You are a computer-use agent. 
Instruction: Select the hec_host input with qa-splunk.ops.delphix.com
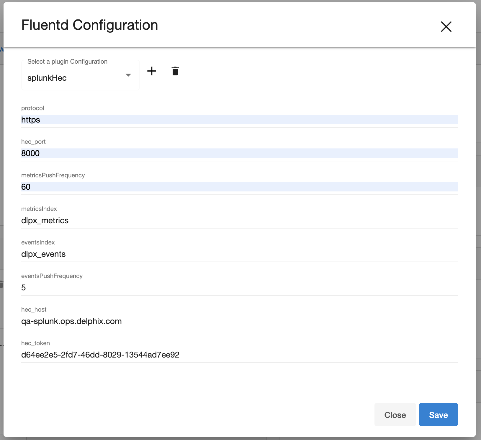(239, 321)
